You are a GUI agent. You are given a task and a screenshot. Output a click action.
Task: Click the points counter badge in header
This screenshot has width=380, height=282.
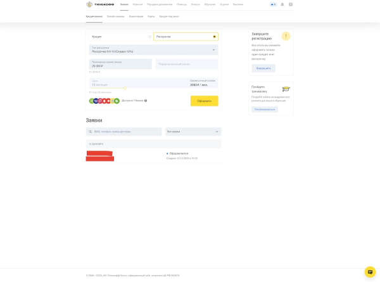[x=273, y=4]
